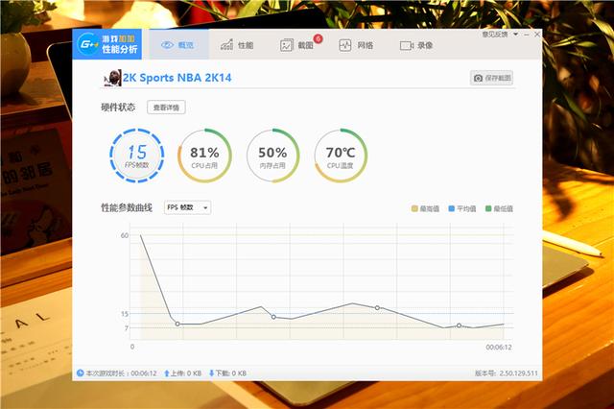Click the 7 minimum line label on the chart
The height and width of the screenshot is (409, 614).
pos(127,328)
